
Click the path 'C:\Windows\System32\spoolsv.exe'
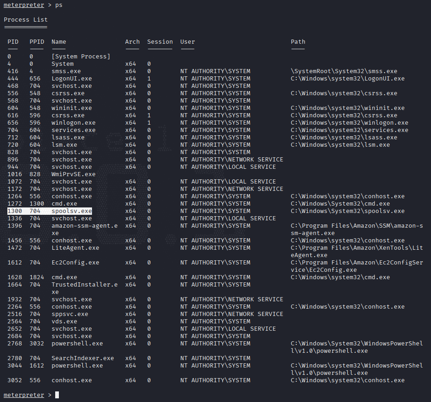348,211
